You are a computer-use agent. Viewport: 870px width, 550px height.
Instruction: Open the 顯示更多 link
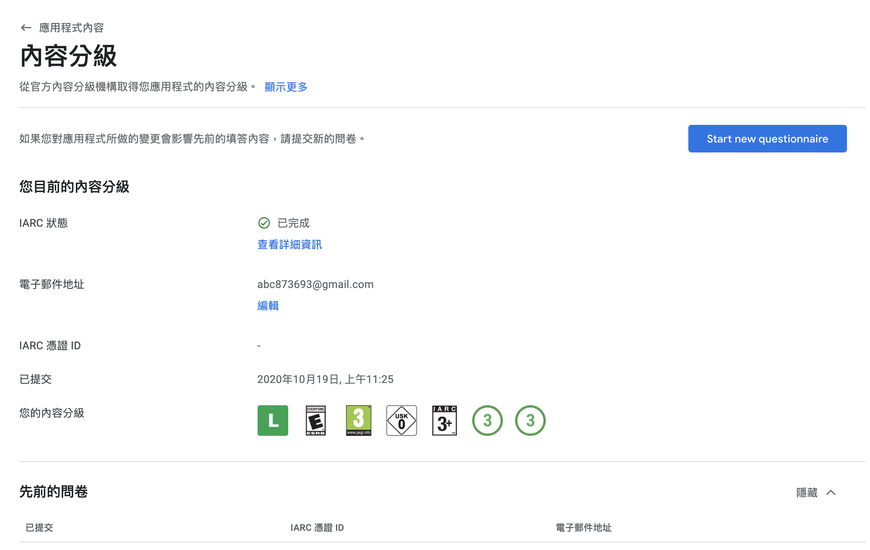click(x=286, y=87)
